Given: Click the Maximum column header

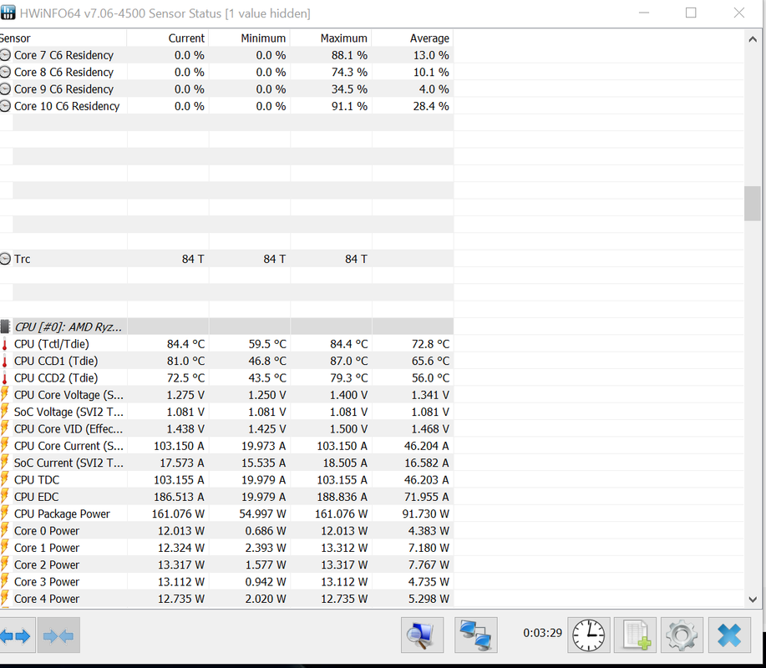Looking at the screenshot, I should 331,38.
